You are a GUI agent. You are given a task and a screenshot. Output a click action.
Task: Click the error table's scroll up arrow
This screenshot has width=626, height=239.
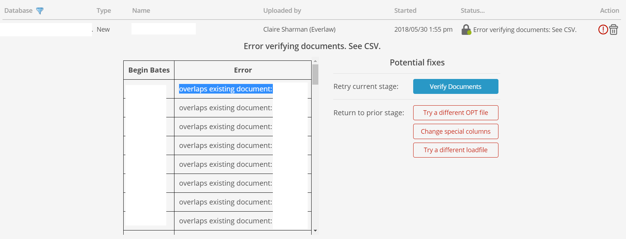[315, 61]
